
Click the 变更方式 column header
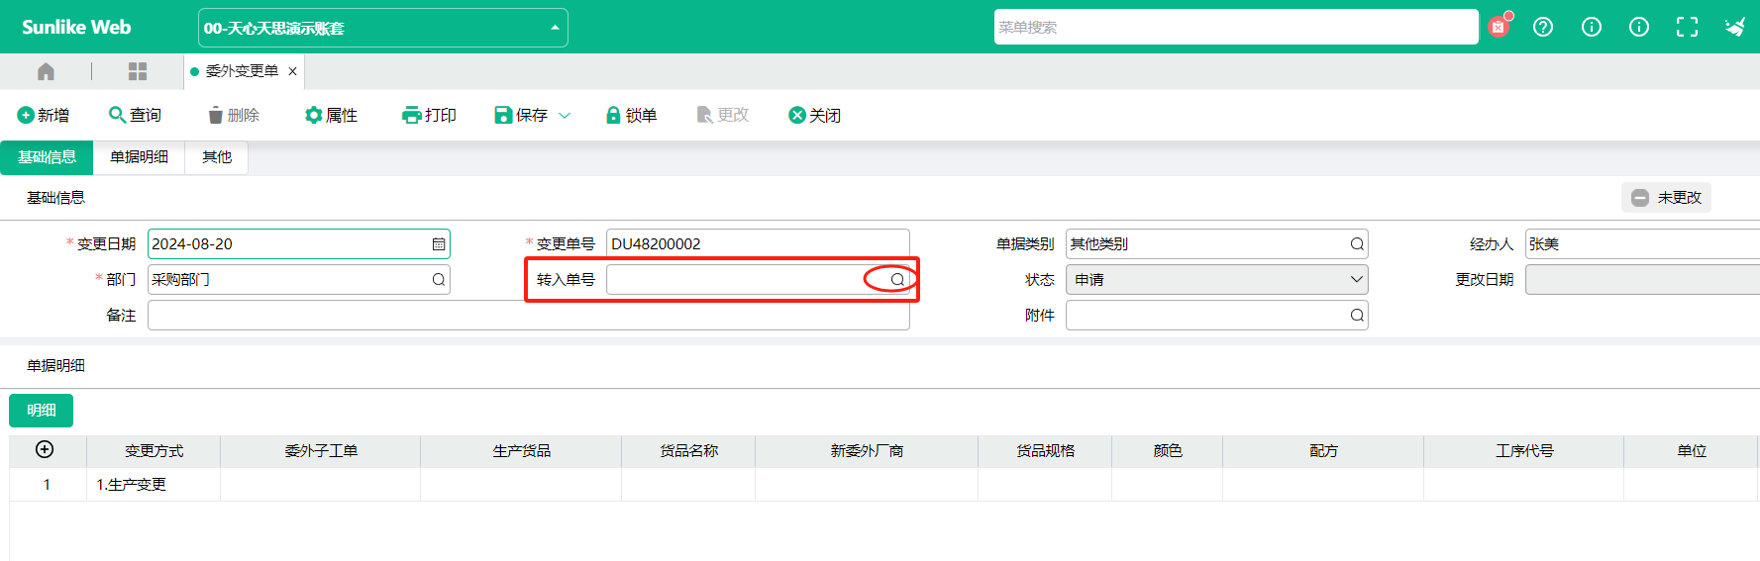154,451
